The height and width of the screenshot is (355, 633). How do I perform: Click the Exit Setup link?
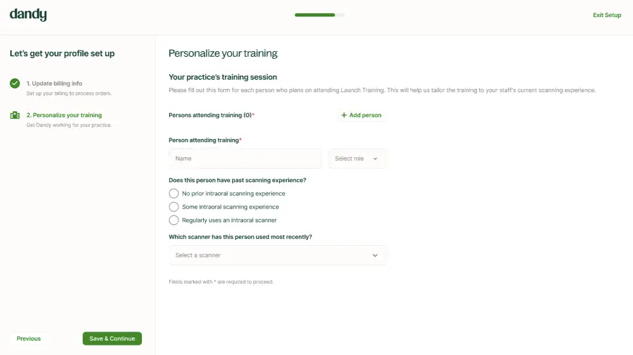tap(606, 15)
